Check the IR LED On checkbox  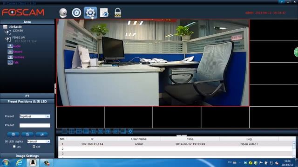click(x=14, y=147)
